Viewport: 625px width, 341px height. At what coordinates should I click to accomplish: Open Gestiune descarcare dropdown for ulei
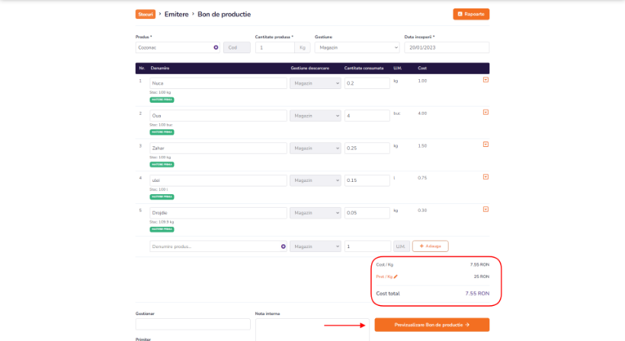316,180
